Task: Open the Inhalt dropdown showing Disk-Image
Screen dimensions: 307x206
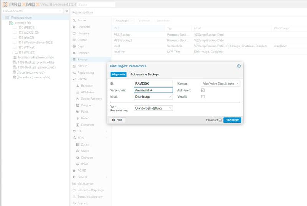Action: pyautogui.click(x=153, y=96)
